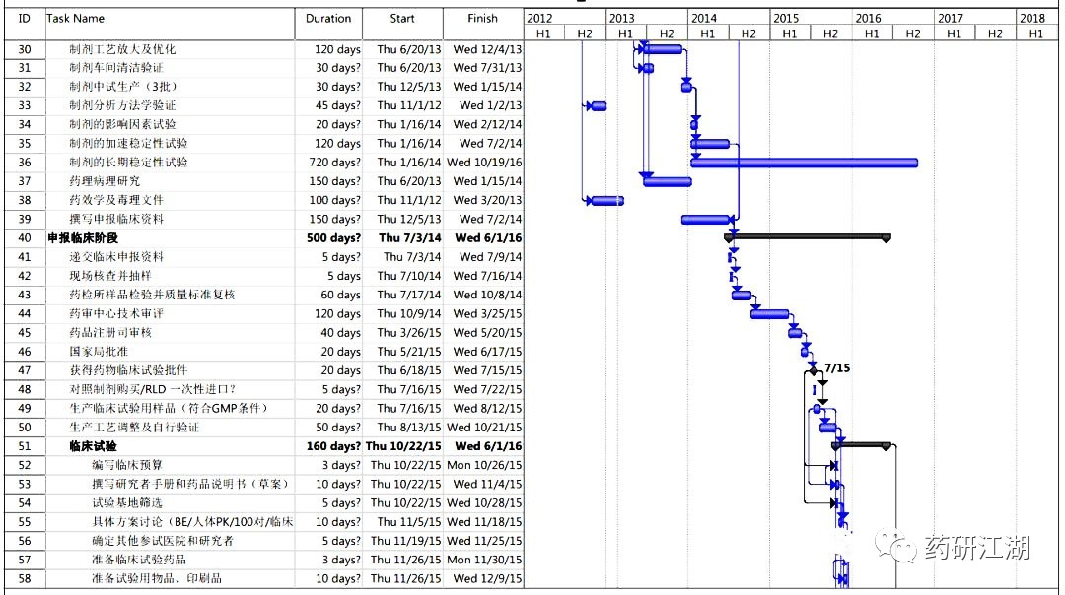Select the 临床试验 summary task name
The height and width of the screenshot is (595, 1065).
point(93,446)
